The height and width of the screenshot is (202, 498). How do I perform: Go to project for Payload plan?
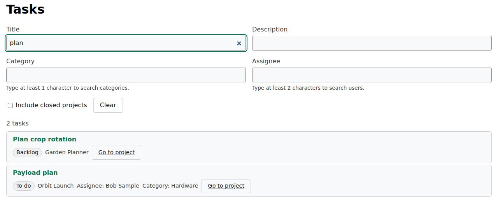[226, 186]
